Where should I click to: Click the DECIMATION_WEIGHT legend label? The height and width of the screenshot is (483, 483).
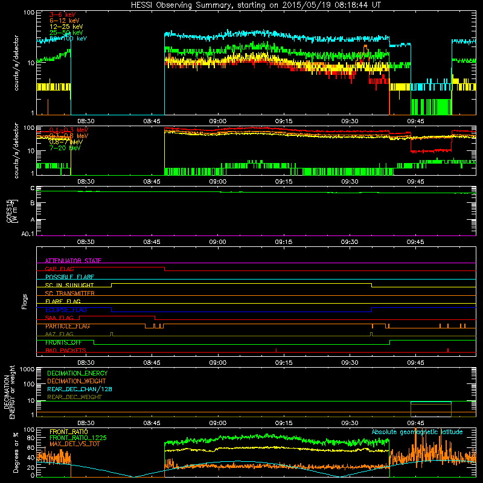(x=77, y=381)
